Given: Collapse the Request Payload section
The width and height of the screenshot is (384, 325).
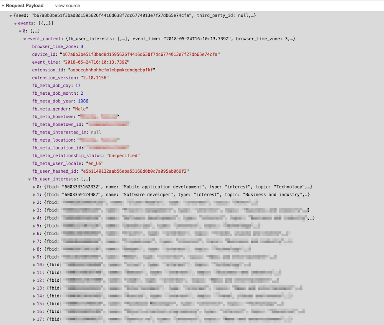Looking at the screenshot, I should (x=3, y=6).
